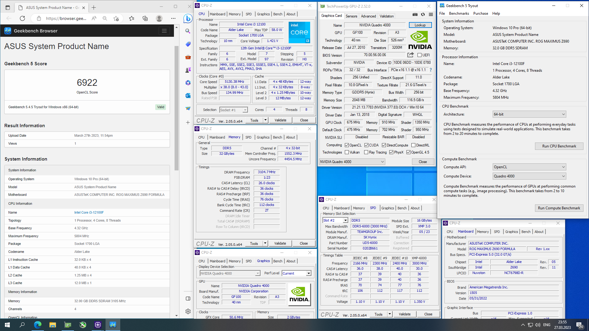589x331 pixels.
Task: Click Run CPU Benchmark button
Action: [x=559, y=146]
